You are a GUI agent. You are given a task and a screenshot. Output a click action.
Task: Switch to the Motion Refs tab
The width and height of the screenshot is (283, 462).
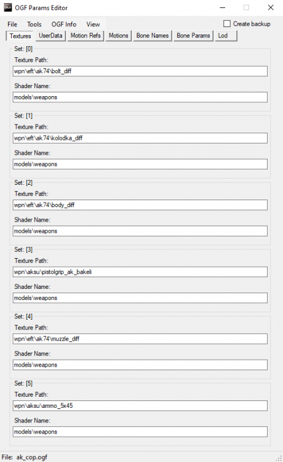pyautogui.click(x=86, y=36)
